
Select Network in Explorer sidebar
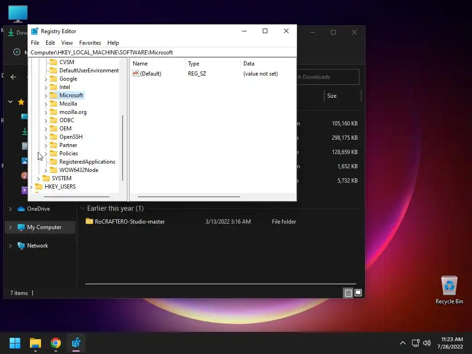pos(37,246)
